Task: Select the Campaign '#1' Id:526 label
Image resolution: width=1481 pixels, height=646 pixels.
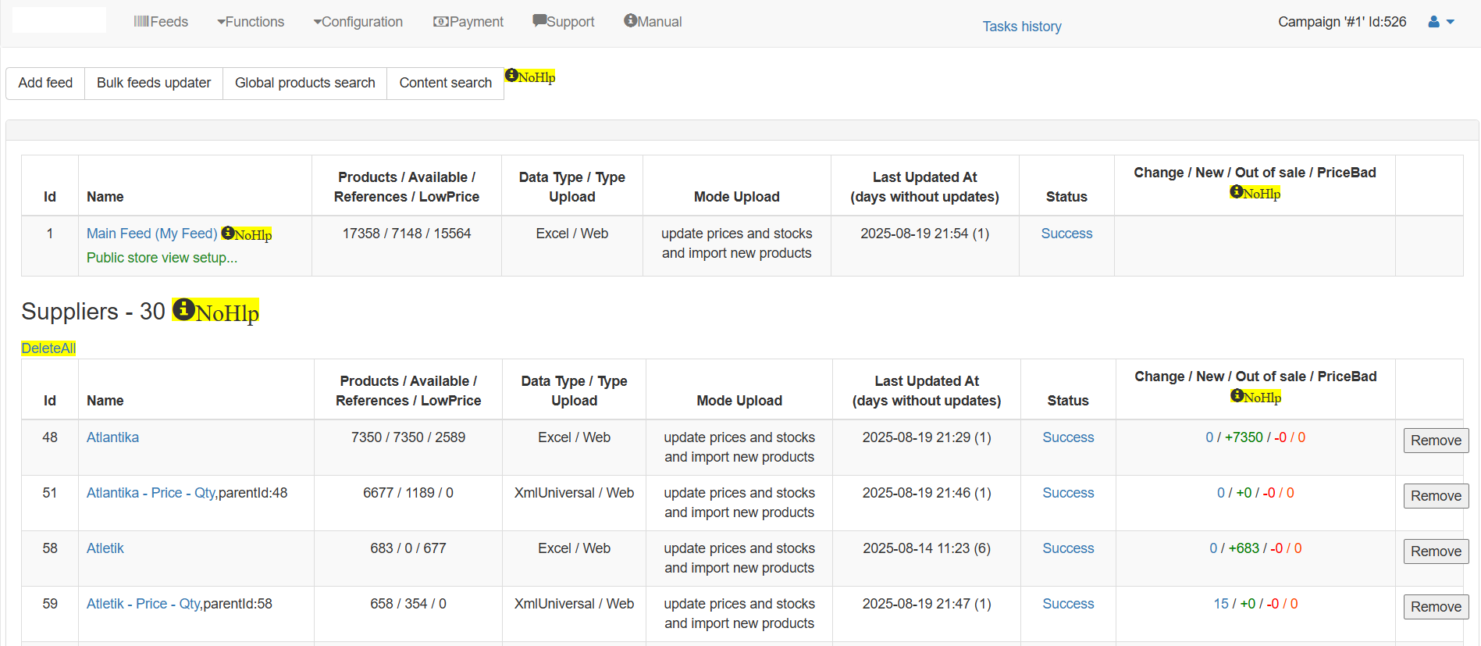Action: pos(1342,22)
